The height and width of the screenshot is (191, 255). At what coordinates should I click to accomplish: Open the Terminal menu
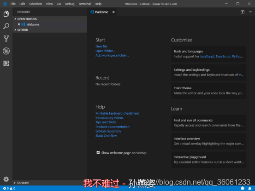tap(84, 4)
